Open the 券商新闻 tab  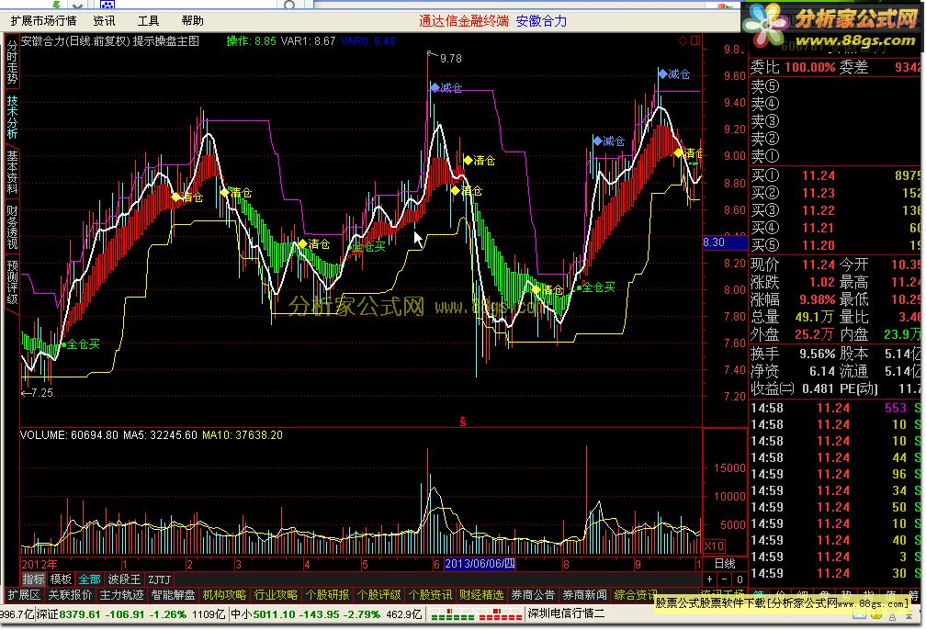pyautogui.click(x=584, y=594)
